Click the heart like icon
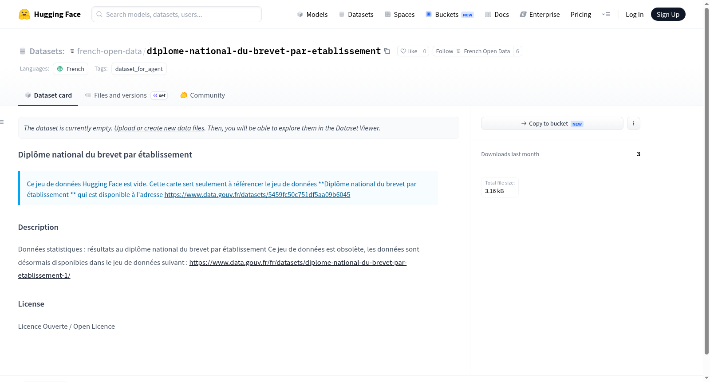Screen dimensions: 710x382 point(403,51)
